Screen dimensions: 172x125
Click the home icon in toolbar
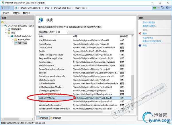click(x=162, y=8)
